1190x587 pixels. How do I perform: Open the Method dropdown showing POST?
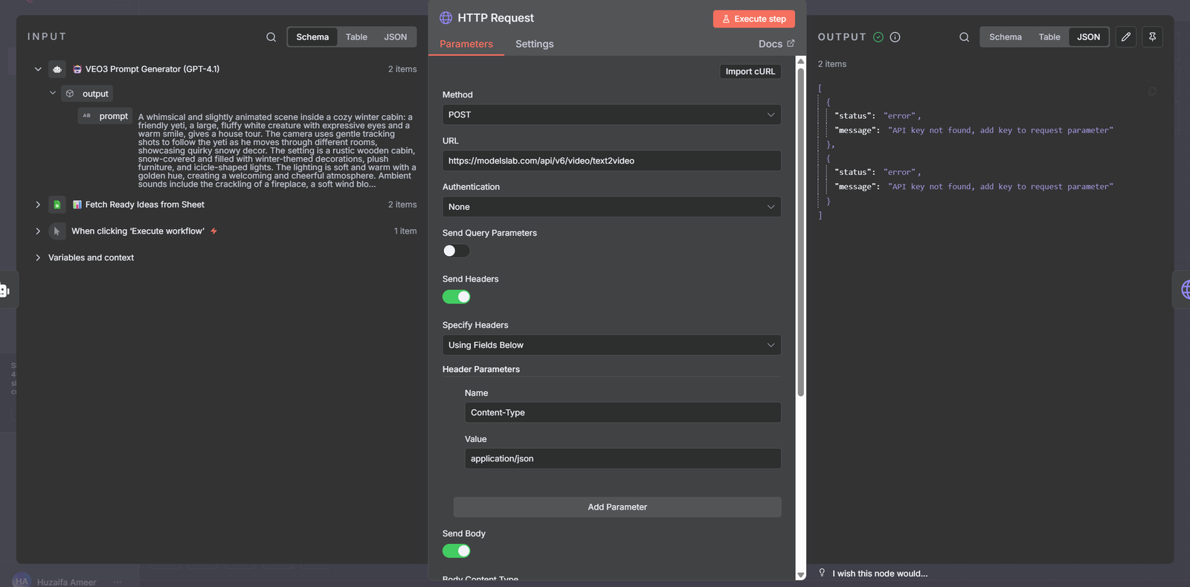click(x=611, y=115)
